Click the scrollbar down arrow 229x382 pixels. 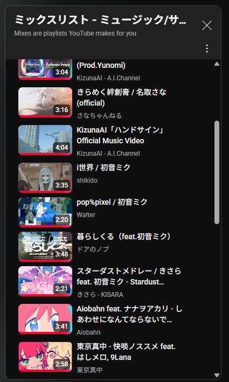(217, 375)
